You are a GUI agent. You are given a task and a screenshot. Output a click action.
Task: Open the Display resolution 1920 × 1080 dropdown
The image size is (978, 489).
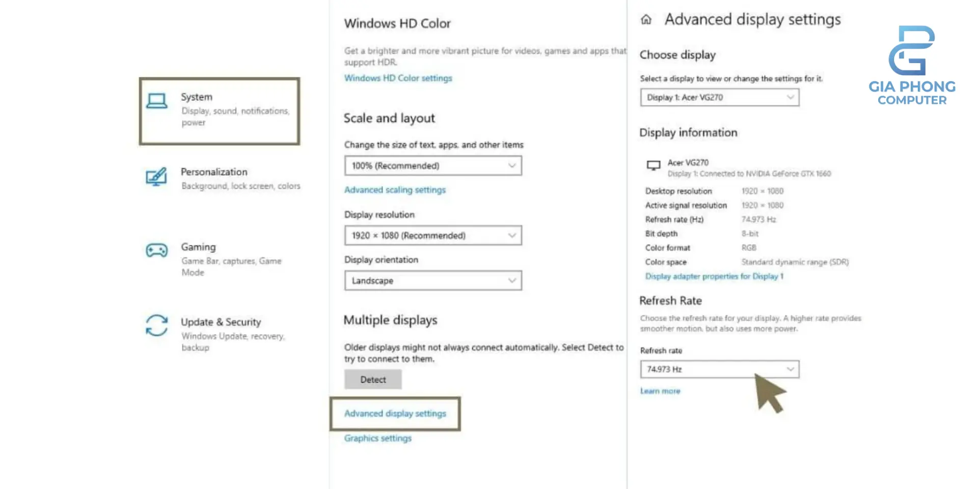point(433,235)
